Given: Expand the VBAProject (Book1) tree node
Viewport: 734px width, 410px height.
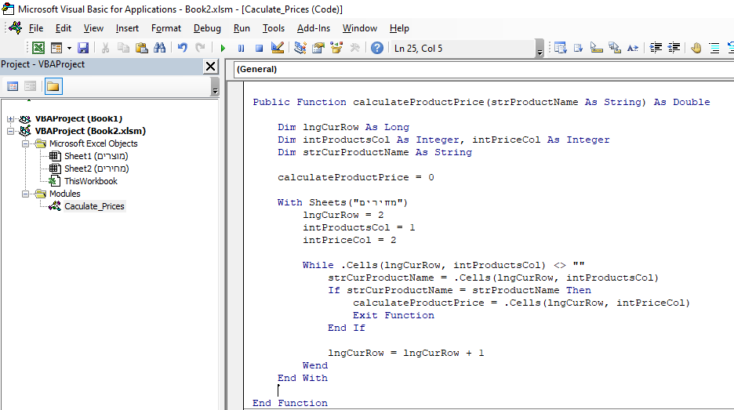Looking at the screenshot, I should tap(10, 118).
